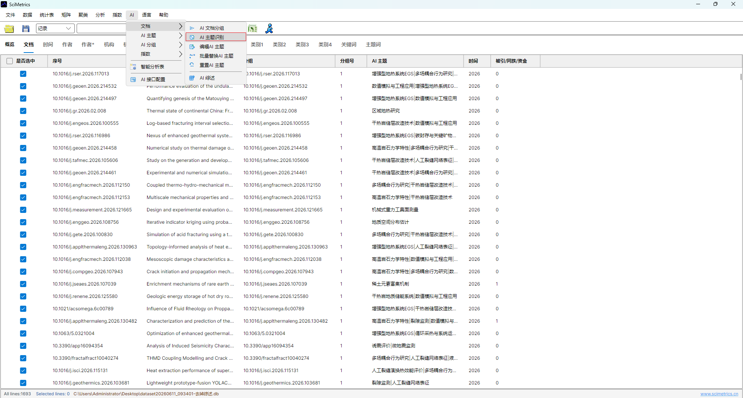The image size is (743, 398).
Task: Click the AI 综述 grid icon
Action: [x=192, y=78]
